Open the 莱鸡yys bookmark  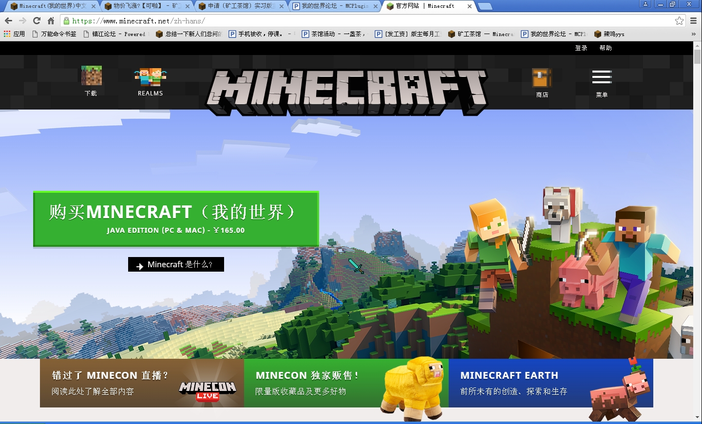[x=609, y=34]
